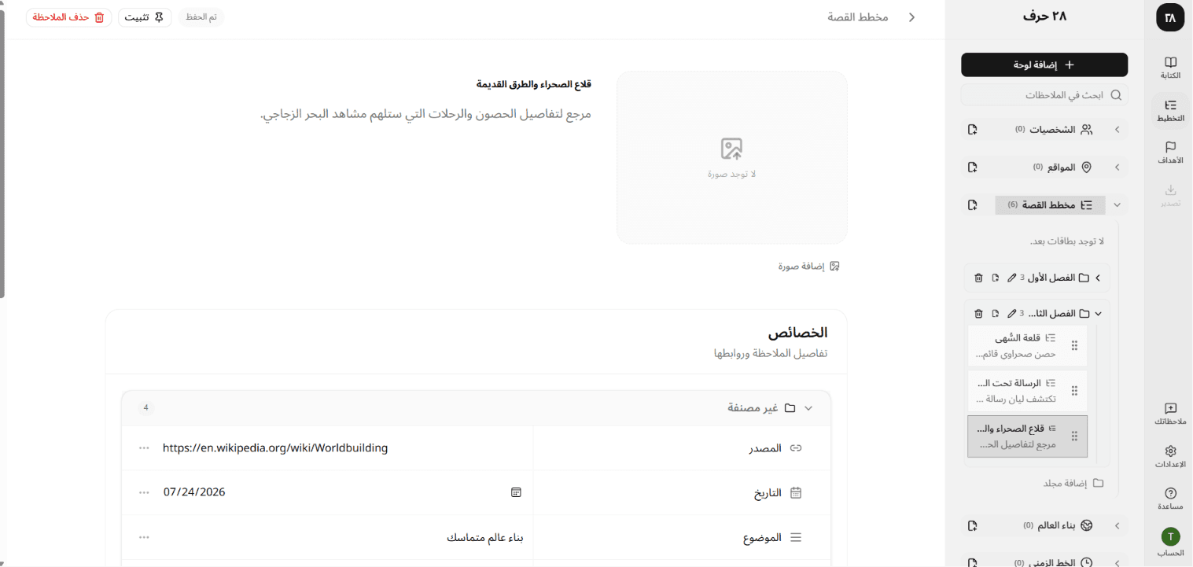Image resolution: width=1193 pixels, height=567 pixels.
Task: Click the drag handle of قلعة السُّهى card
Action: click(x=1075, y=346)
